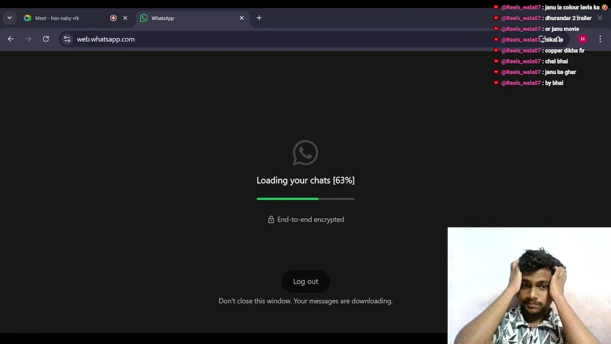Screen dimensions: 611x344
Task: View site information for web.whatsapp.com
Action: point(67,39)
